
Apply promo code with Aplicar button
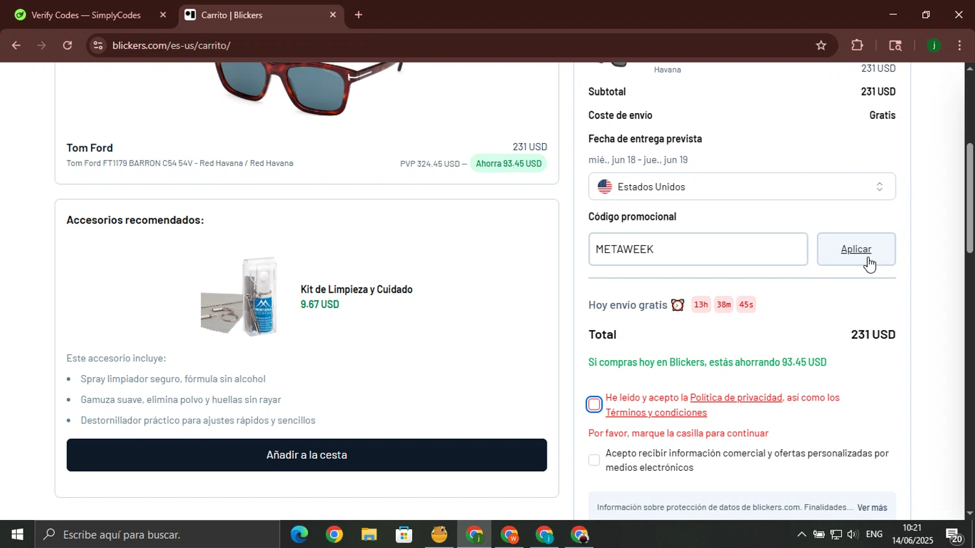[x=856, y=249]
